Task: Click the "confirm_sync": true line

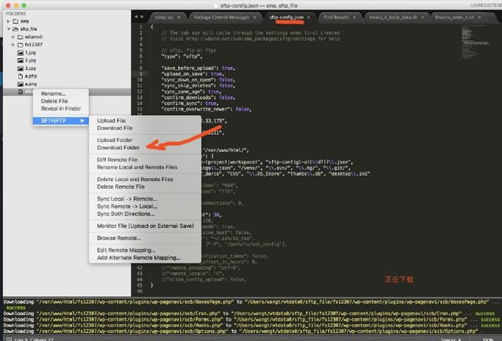Action: [190, 103]
